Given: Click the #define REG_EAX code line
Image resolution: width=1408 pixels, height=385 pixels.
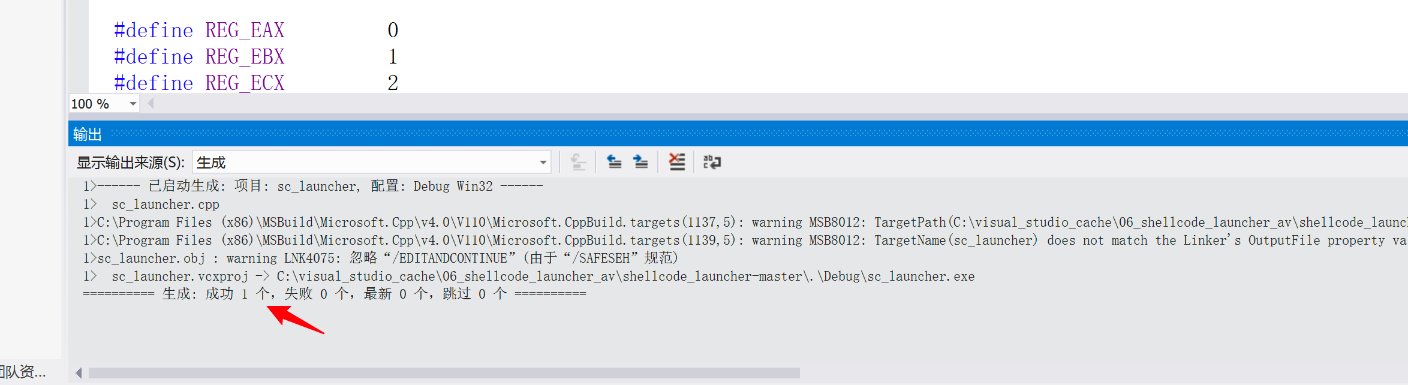Looking at the screenshot, I should coord(256,30).
